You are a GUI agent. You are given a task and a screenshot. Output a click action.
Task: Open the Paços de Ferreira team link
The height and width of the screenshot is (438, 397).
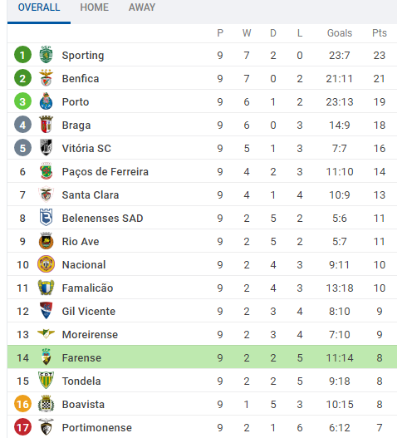(x=105, y=172)
